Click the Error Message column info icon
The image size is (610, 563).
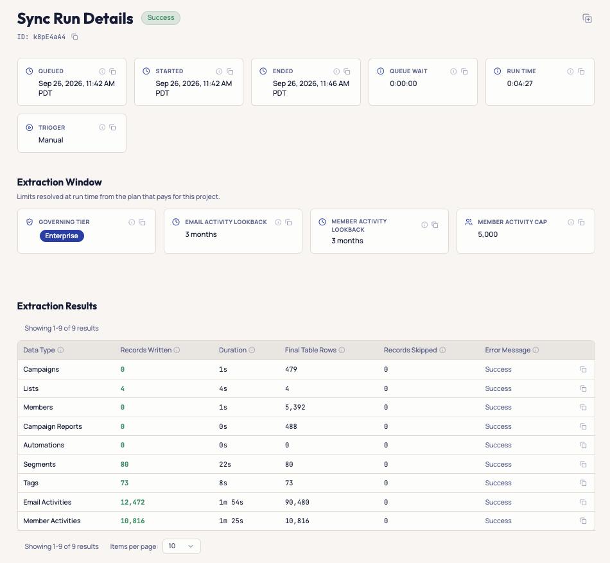pyautogui.click(x=536, y=350)
